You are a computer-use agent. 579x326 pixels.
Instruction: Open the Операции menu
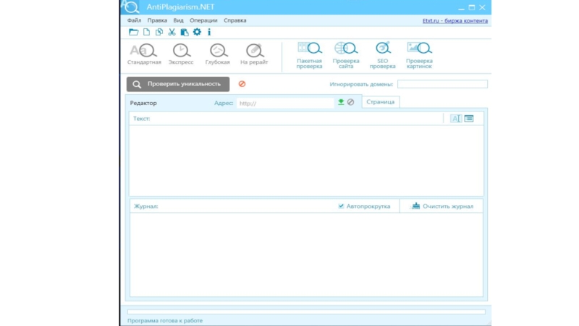click(x=203, y=21)
